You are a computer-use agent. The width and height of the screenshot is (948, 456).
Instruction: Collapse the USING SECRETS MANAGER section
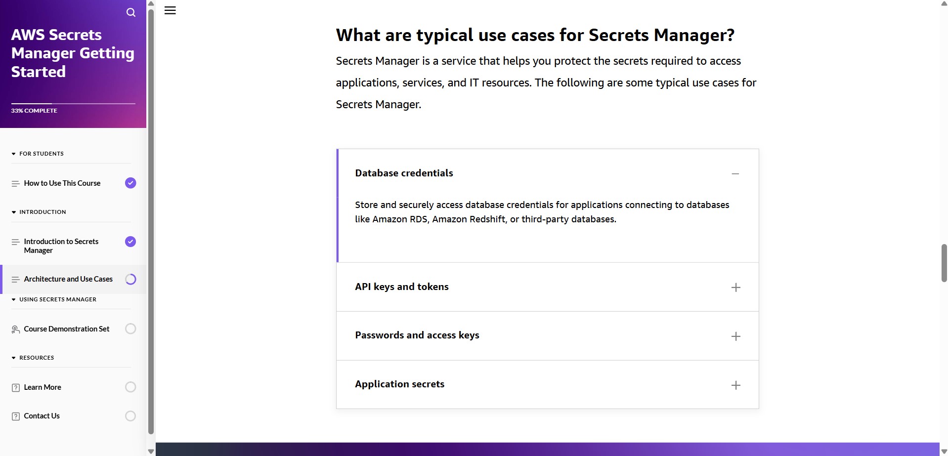(14, 299)
